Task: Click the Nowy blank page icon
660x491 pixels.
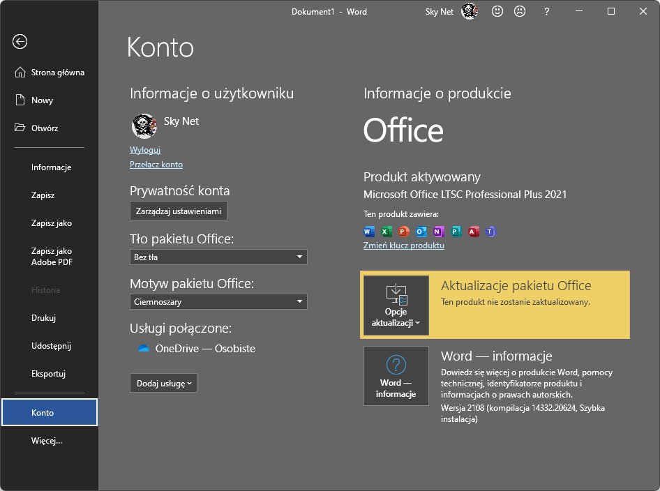Action: tap(20, 100)
